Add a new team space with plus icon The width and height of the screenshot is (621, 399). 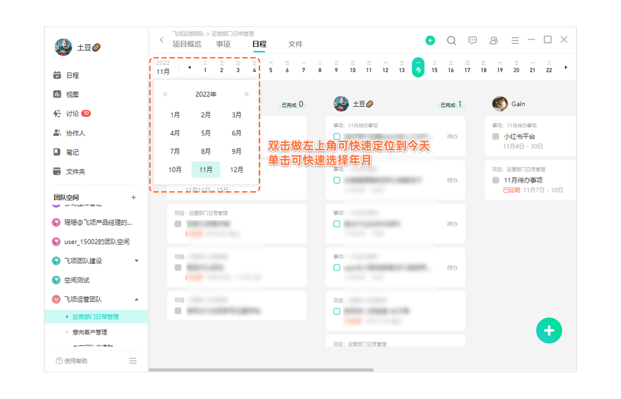pos(133,198)
